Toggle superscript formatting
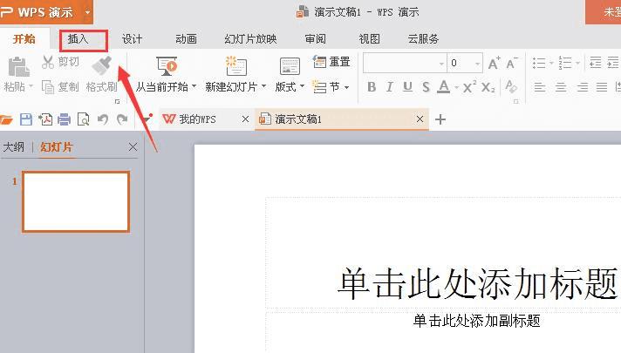 469,87
